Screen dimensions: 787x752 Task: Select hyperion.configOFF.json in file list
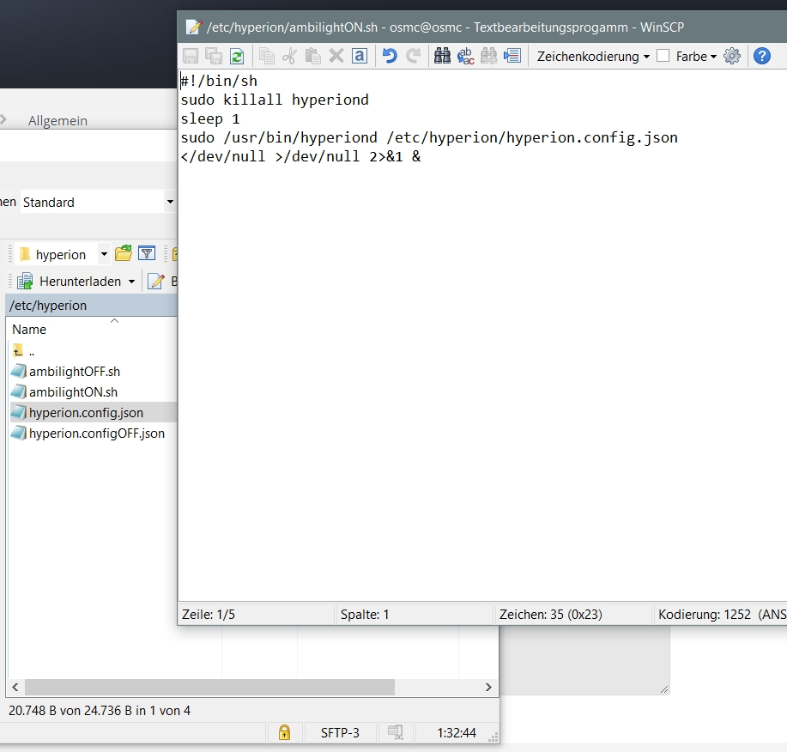(x=96, y=434)
